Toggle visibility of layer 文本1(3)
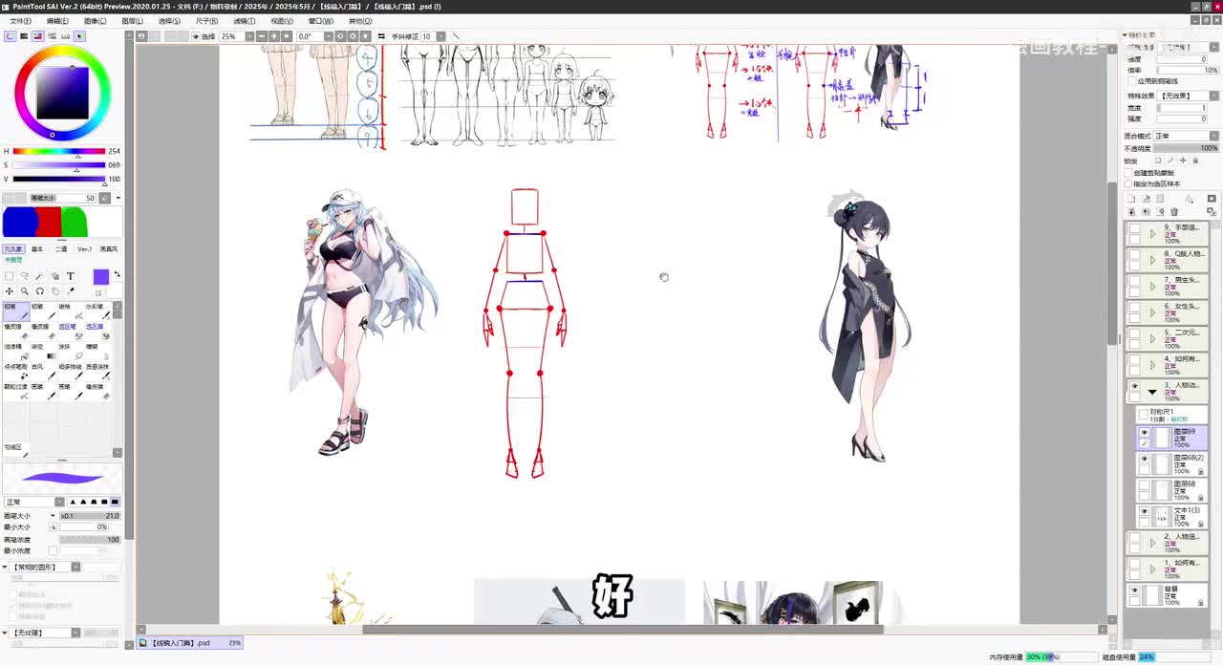The image size is (1223, 665). (x=1144, y=512)
